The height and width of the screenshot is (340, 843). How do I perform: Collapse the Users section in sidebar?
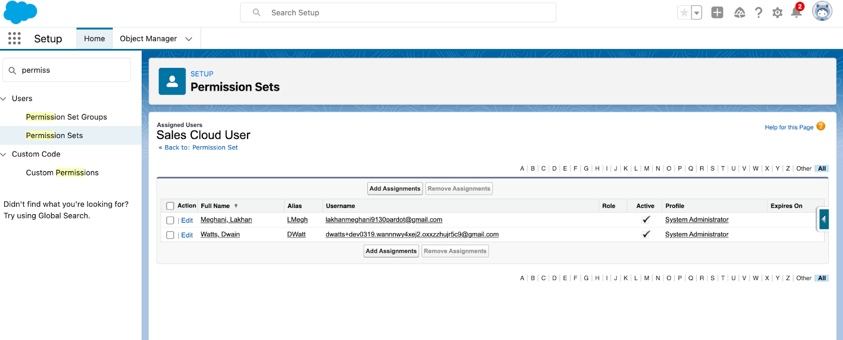(x=4, y=98)
